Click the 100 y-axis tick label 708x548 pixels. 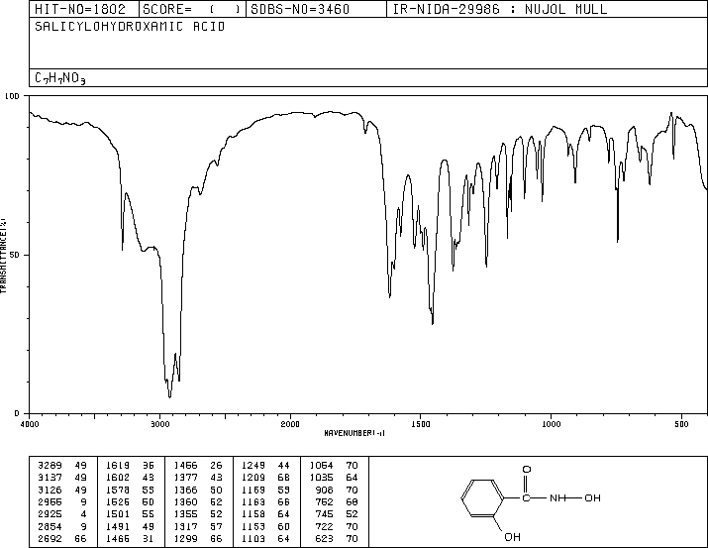pyautogui.click(x=12, y=96)
